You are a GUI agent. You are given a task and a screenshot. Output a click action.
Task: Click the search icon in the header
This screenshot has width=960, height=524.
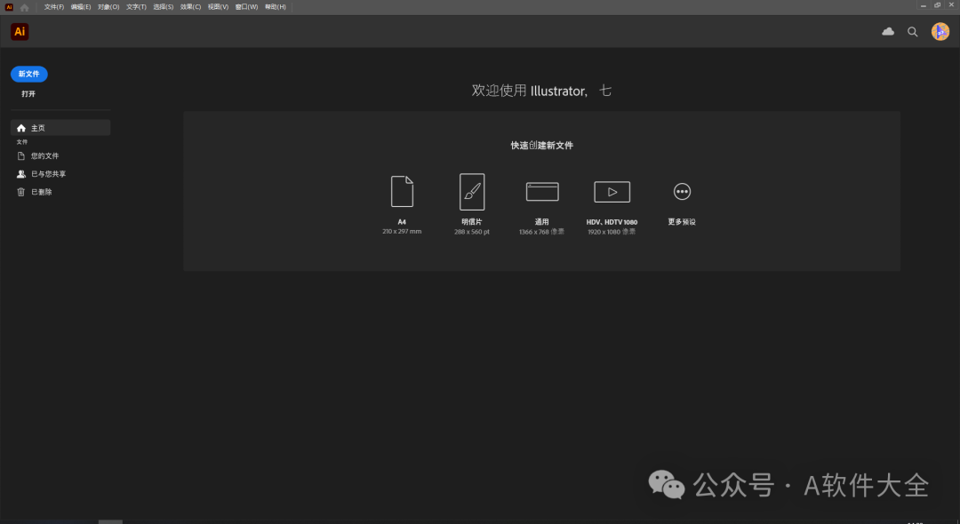tap(912, 31)
